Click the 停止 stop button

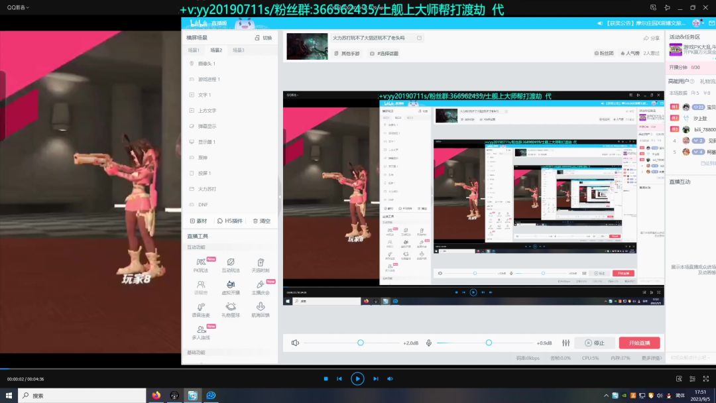click(x=595, y=343)
